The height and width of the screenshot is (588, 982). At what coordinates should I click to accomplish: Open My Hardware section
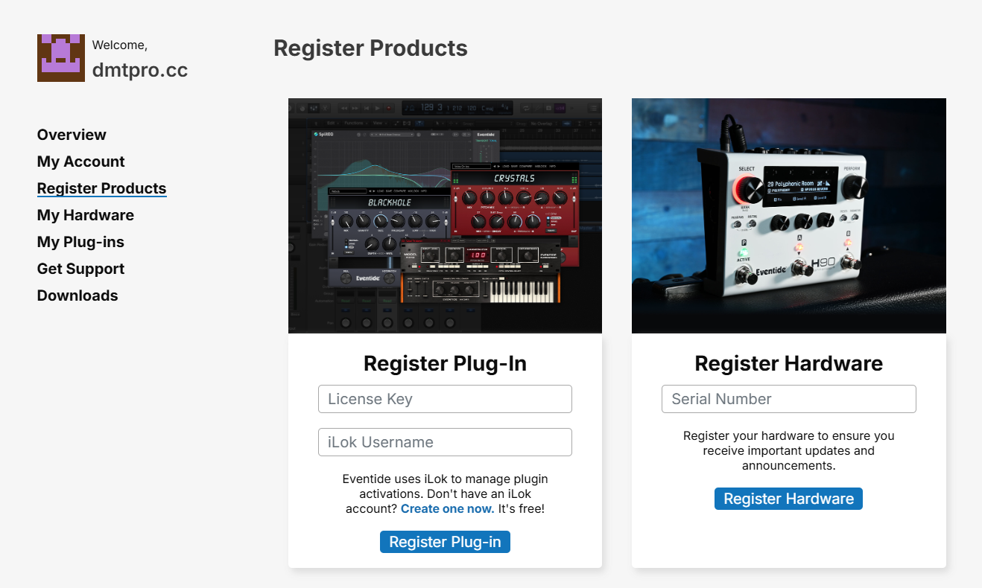coord(86,215)
